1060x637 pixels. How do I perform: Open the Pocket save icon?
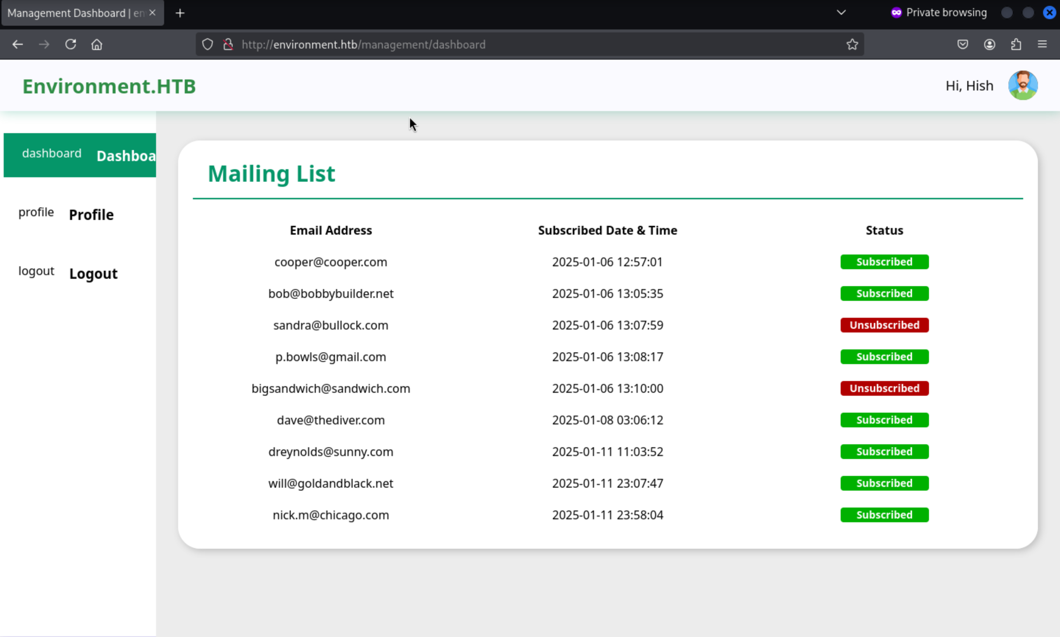point(963,44)
